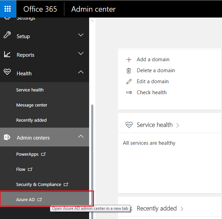The height and width of the screenshot is (219, 222).
Task: Click the Reports chart icon
Action: point(7,54)
